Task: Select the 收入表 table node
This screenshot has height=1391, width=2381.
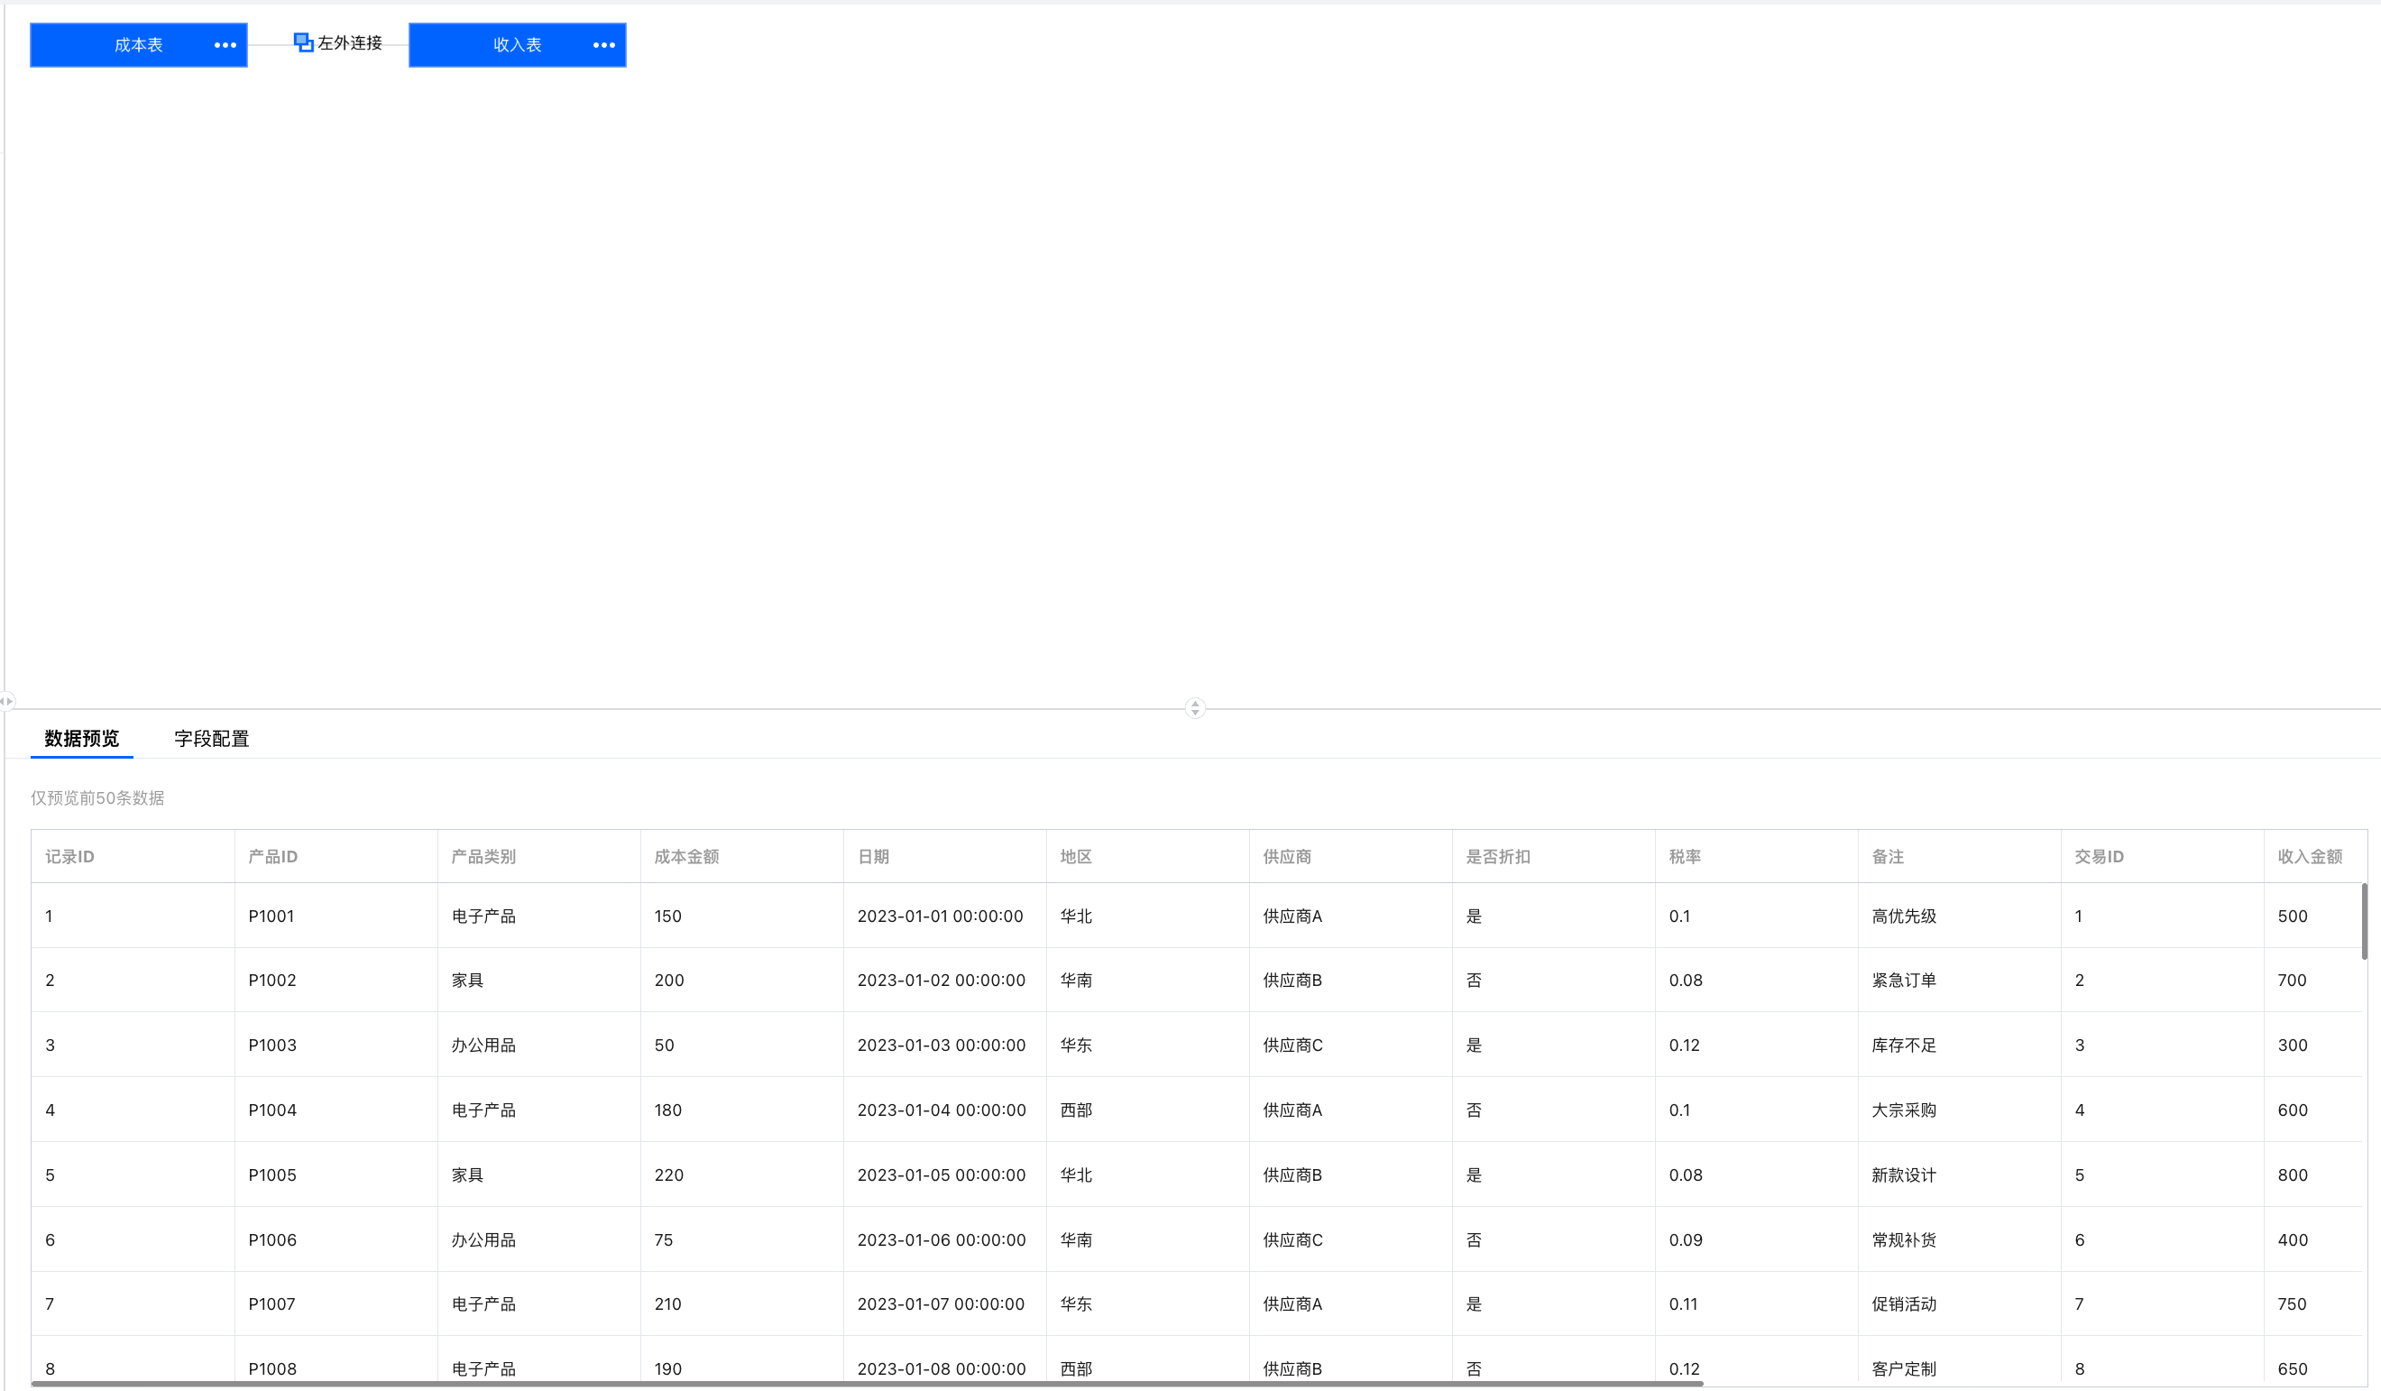Action: [x=517, y=45]
